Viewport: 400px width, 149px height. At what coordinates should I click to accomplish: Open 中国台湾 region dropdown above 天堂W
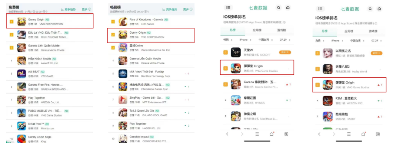[x=265, y=40]
